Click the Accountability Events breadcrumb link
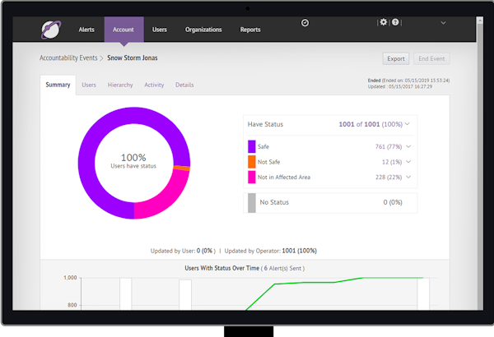 pos(68,58)
